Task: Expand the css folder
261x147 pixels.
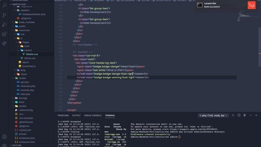Action: pyautogui.click(x=22, y=34)
